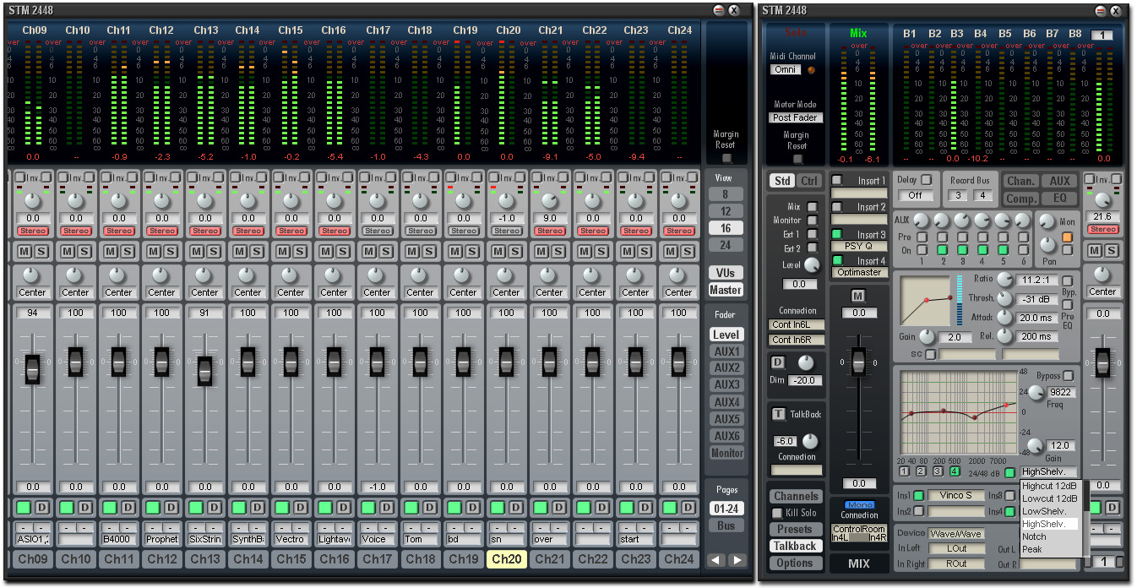Open the Midi Channel Omni dropdown

[x=786, y=70]
